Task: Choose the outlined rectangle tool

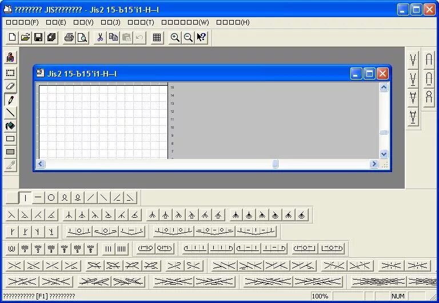Action: 10,138
